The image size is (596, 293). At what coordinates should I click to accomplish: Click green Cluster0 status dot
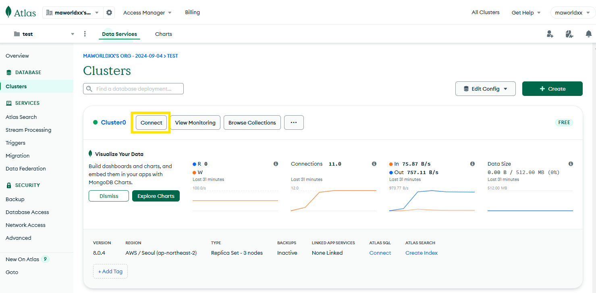(x=96, y=123)
